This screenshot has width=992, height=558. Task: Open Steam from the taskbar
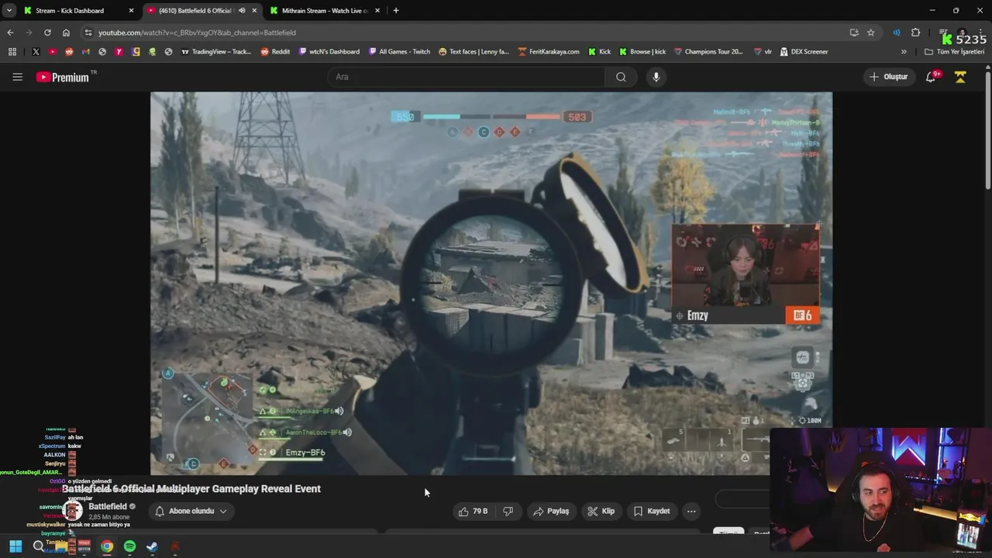[x=152, y=546]
